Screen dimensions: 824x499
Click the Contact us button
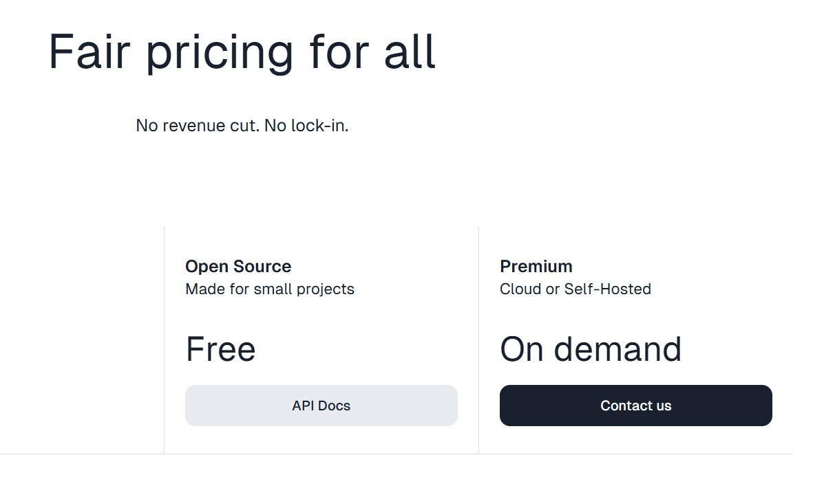coord(636,406)
